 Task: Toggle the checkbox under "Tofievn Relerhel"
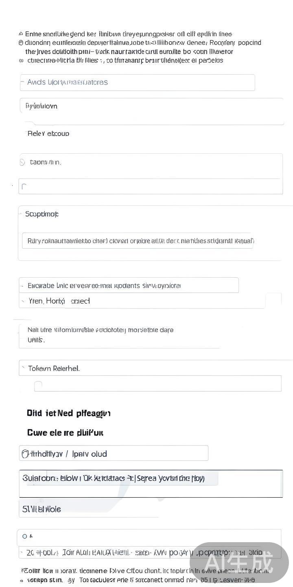coord(38,385)
